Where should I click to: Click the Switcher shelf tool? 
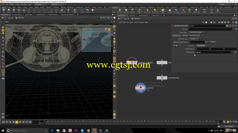(x=218, y=11)
